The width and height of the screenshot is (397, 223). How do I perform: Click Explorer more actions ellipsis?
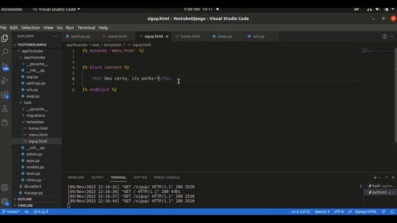click(55, 37)
